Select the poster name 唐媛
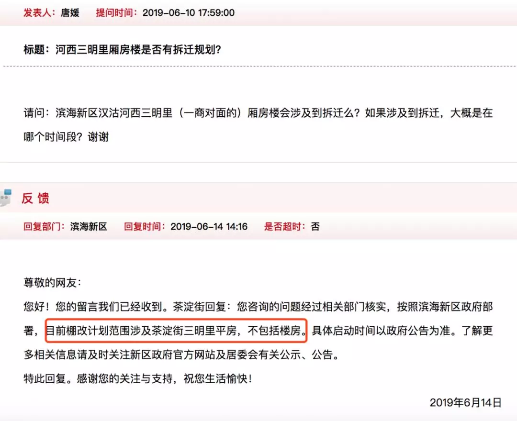 tap(70, 13)
